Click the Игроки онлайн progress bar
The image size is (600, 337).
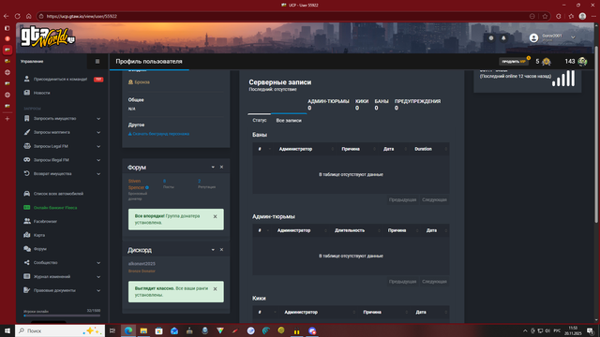[62, 315]
